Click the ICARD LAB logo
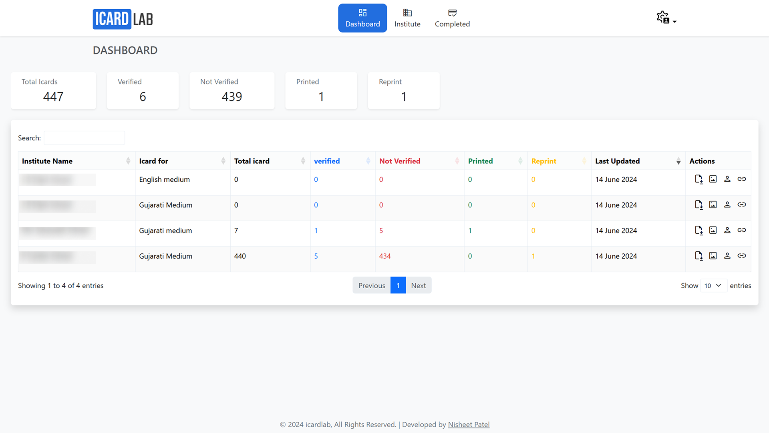769x433 pixels. click(123, 19)
